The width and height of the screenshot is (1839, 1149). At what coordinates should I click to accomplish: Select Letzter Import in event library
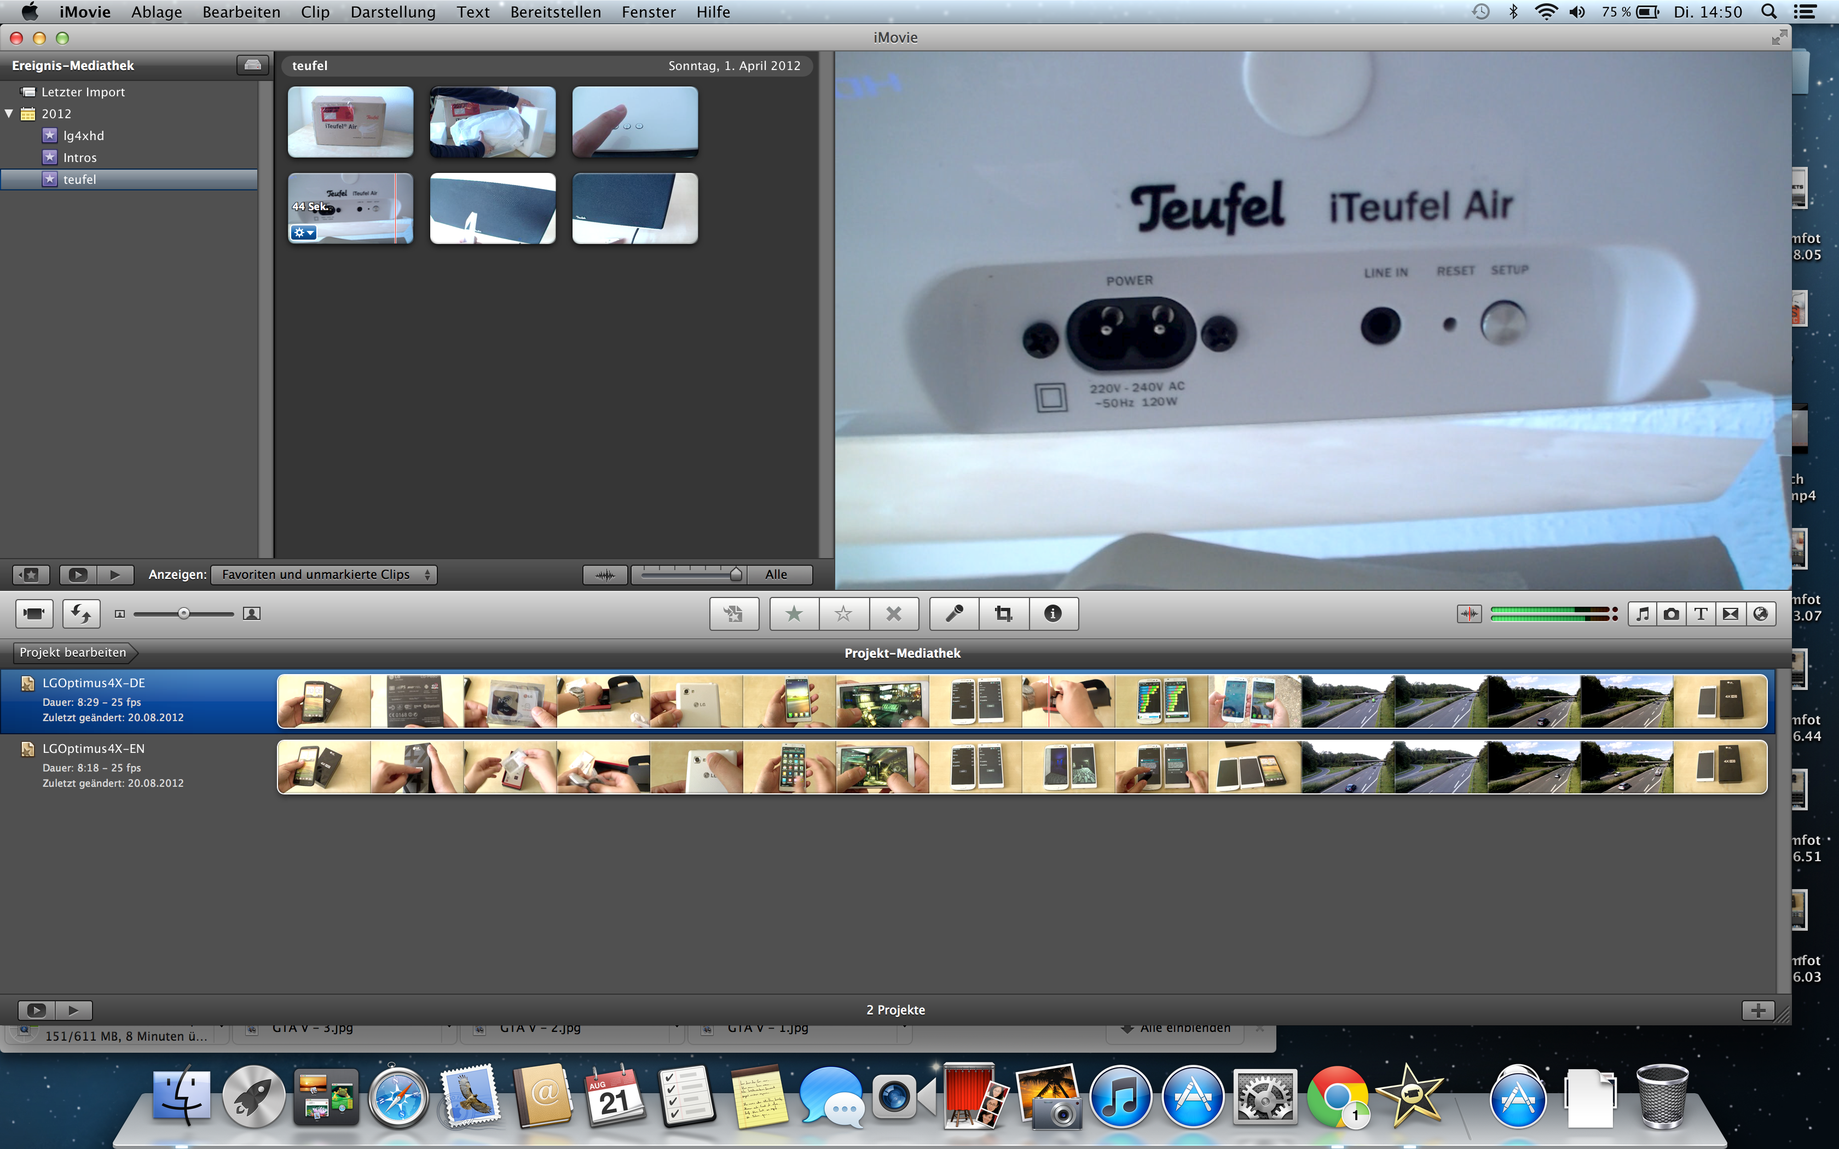[x=83, y=92]
